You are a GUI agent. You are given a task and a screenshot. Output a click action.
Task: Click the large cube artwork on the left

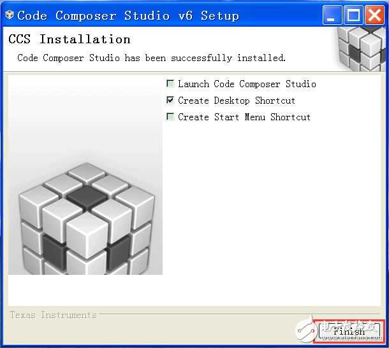pos(85,218)
